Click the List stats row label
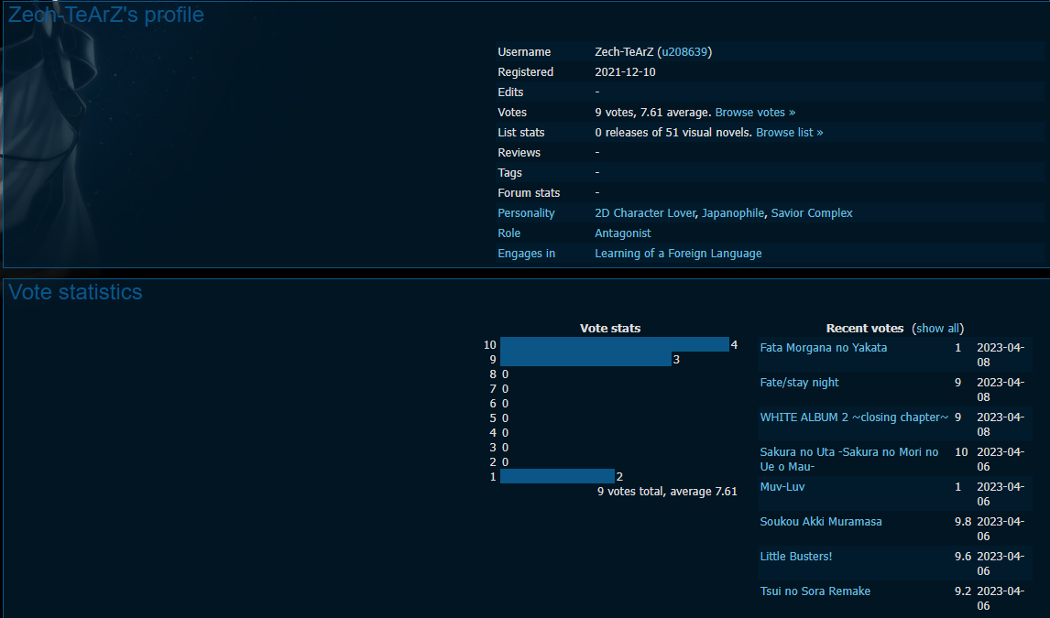 click(521, 133)
